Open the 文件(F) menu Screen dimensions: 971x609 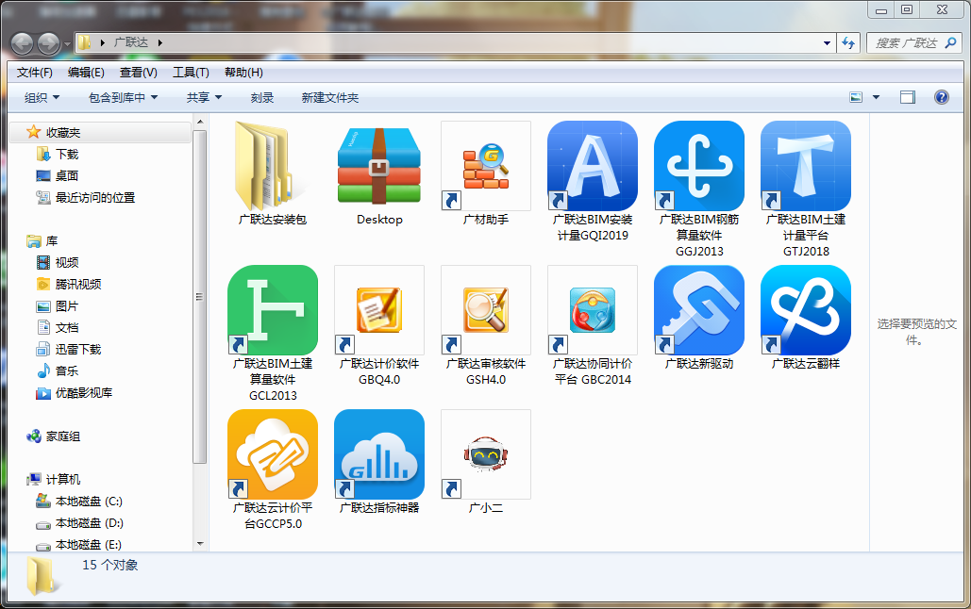(x=35, y=73)
